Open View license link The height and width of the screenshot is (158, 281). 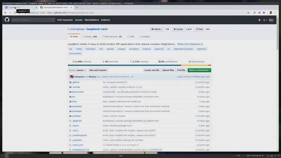tap(197, 61)
